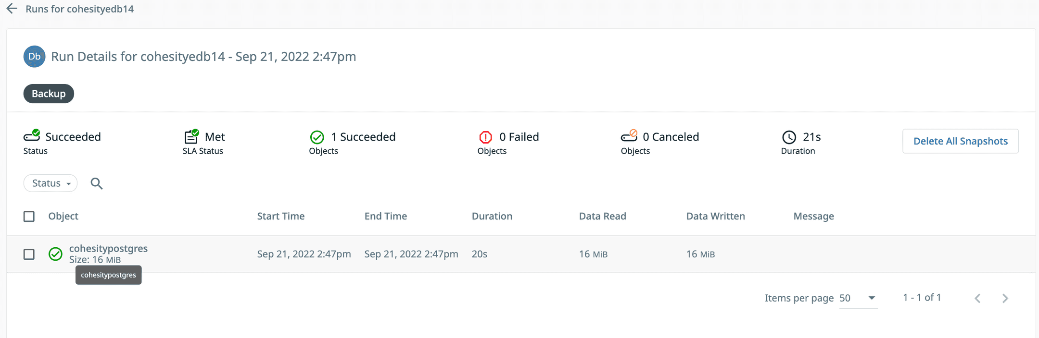Click the canceled objects icon
This screenshot has width=1039, height=338.
click(x=629, y=136)
